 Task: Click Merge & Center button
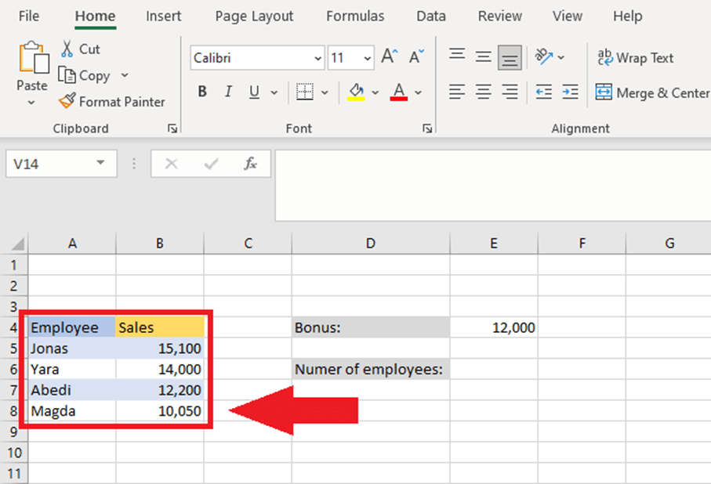[652, 92]
